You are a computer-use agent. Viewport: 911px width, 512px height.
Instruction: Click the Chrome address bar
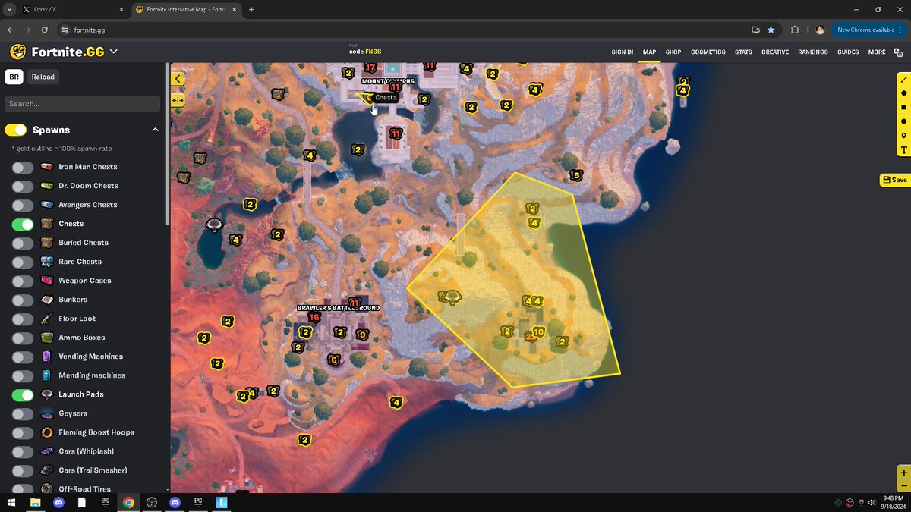point(402,30)
